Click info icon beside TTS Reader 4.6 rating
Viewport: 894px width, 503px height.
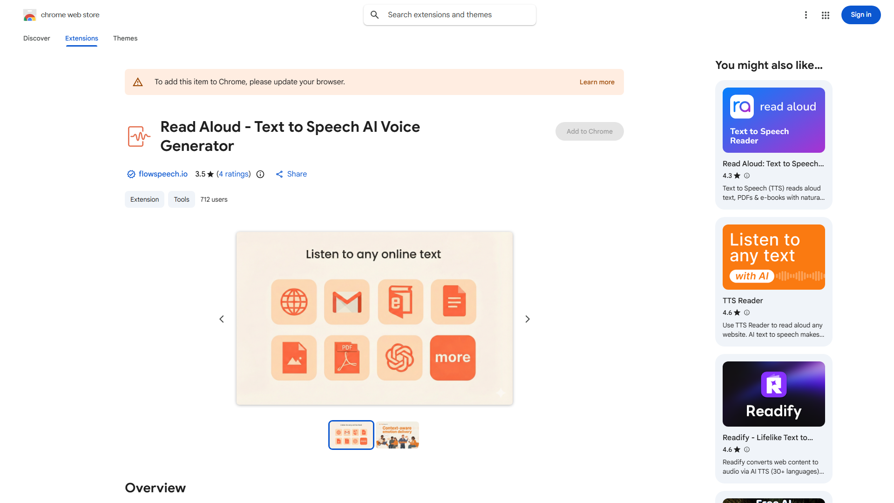pos(747,313)
